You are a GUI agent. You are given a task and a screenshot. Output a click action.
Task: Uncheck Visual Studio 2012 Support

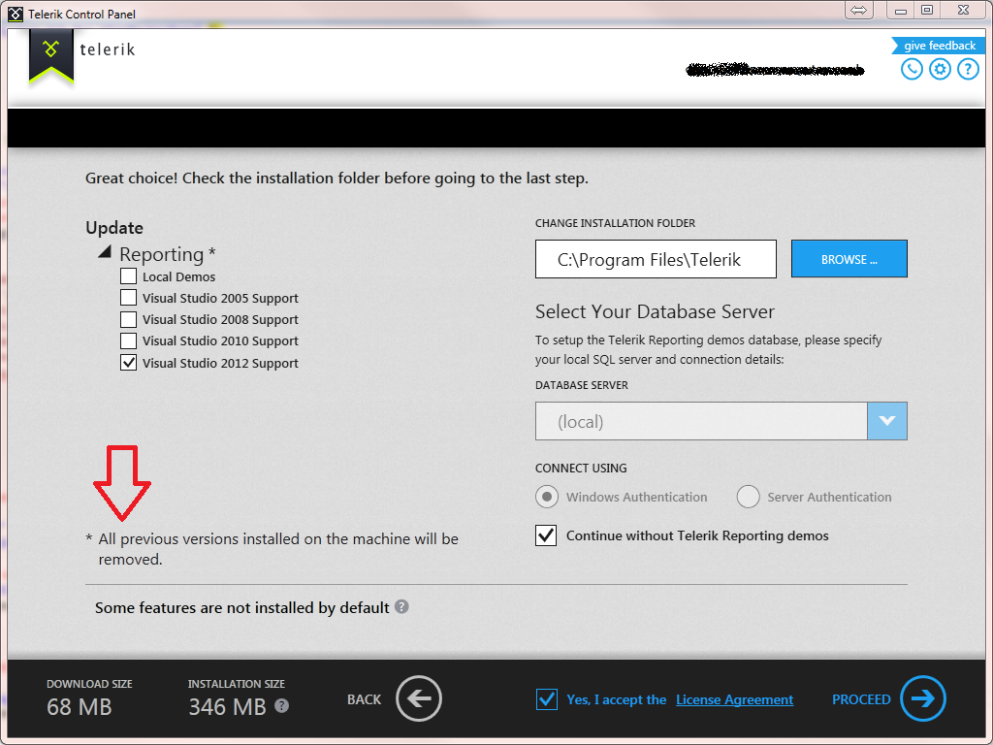129,363
